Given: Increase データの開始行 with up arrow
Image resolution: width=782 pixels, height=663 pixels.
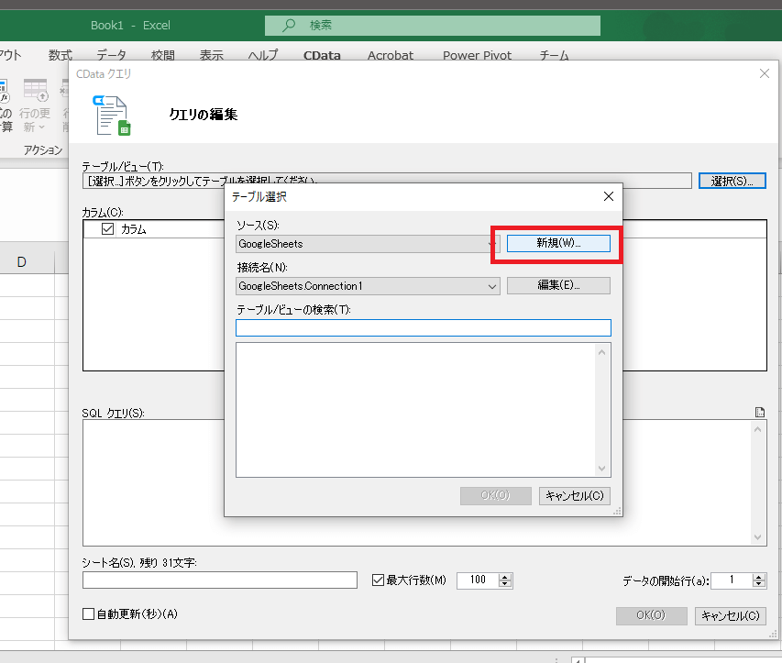Looking at the screenshot, I should (759, 577).
